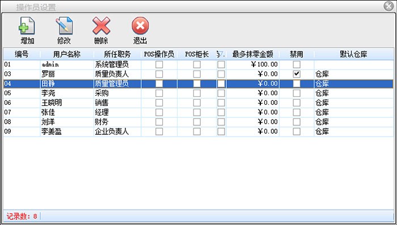Toggle POS操作员 checkbox for 罗丽
This screenshot has width=397, height=225.
(x=159, y=74)
